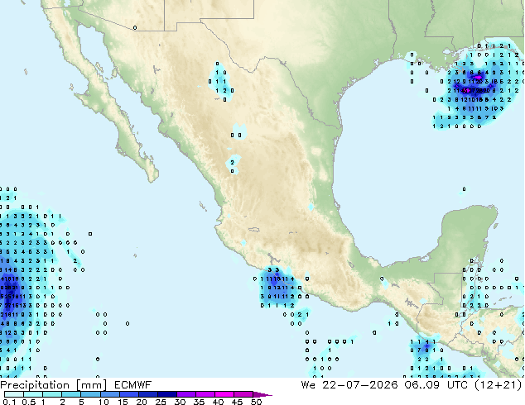Click the "45" legend scale value
Image resolution: width=525 pixels, height=405 pixels.
[237, 402]
